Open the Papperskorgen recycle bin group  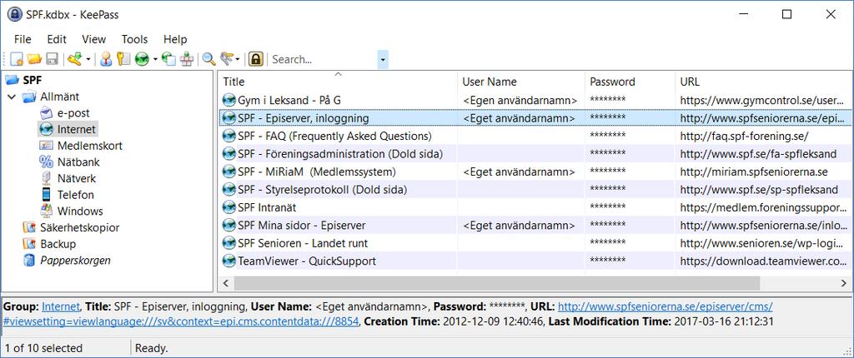tap(75, 261)
